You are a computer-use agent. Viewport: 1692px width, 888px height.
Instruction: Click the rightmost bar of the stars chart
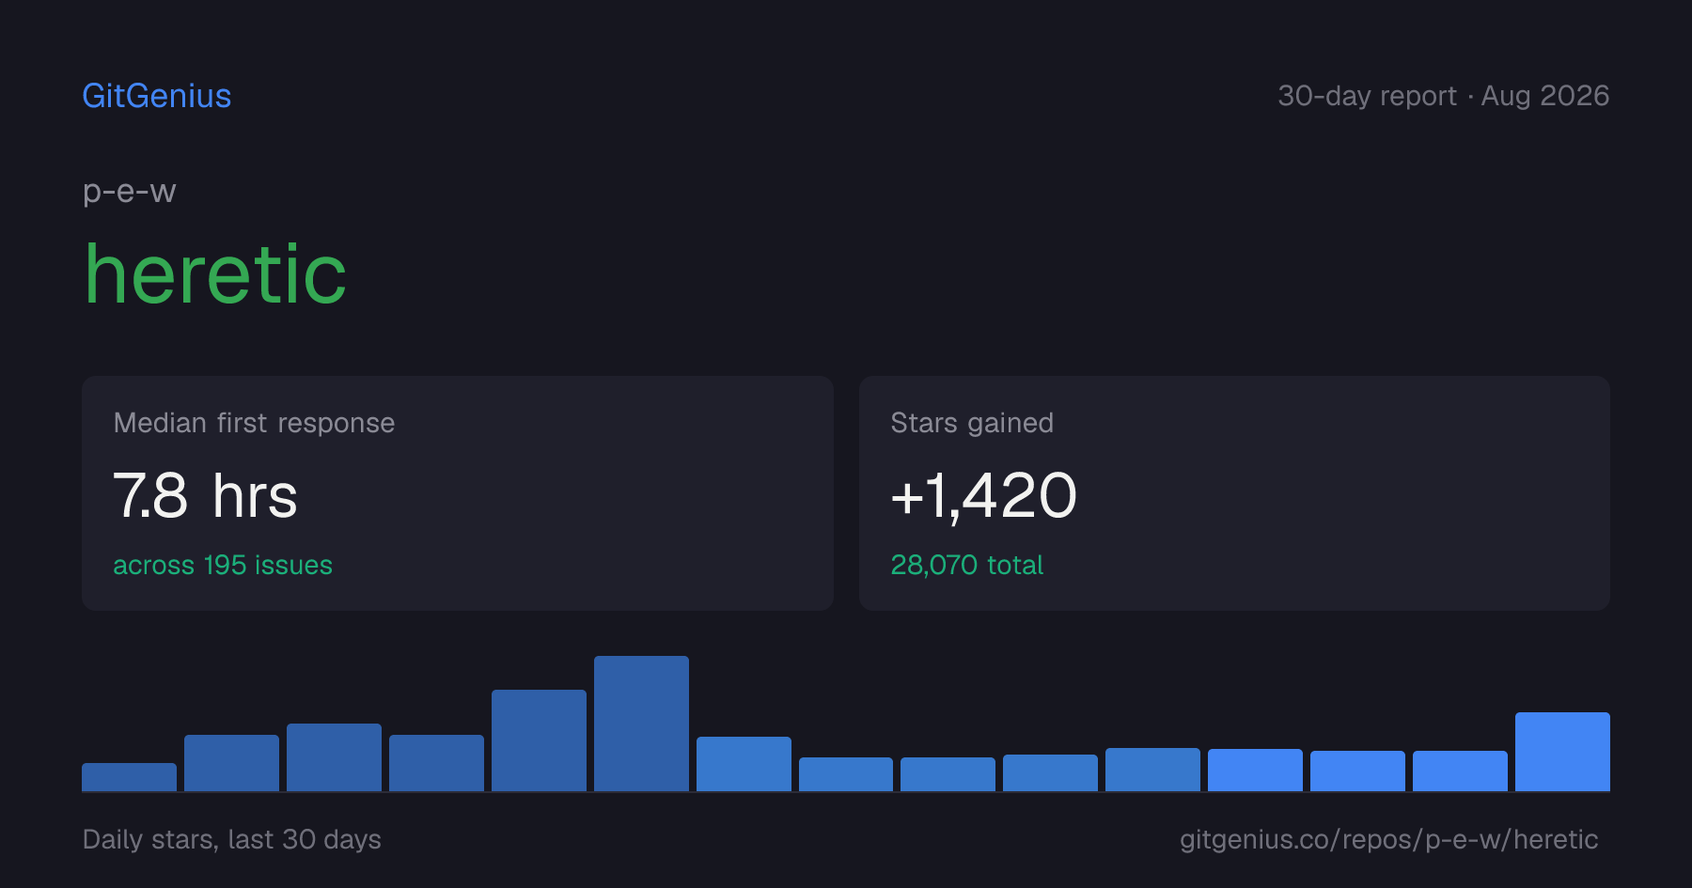point(1562,752)
